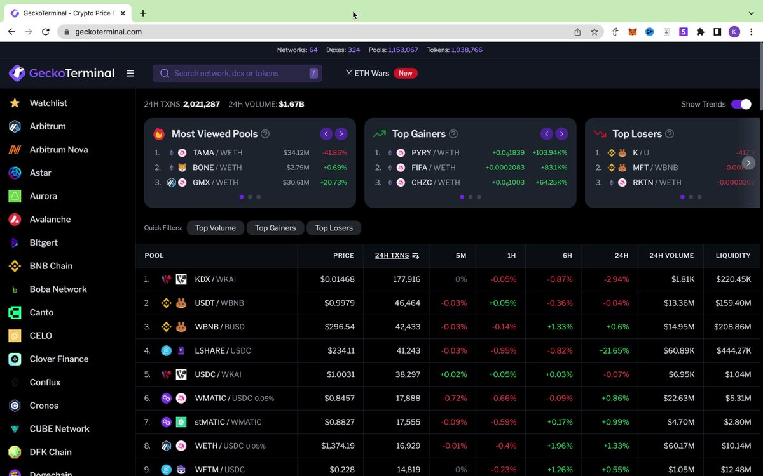Open the LSHARE / USDC pool row

point(448,350)
